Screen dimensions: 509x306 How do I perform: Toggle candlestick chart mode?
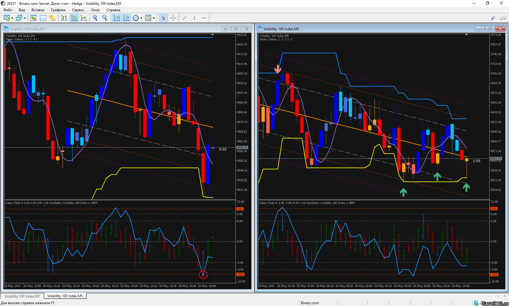pyautogui.click(x=74, y=18)
